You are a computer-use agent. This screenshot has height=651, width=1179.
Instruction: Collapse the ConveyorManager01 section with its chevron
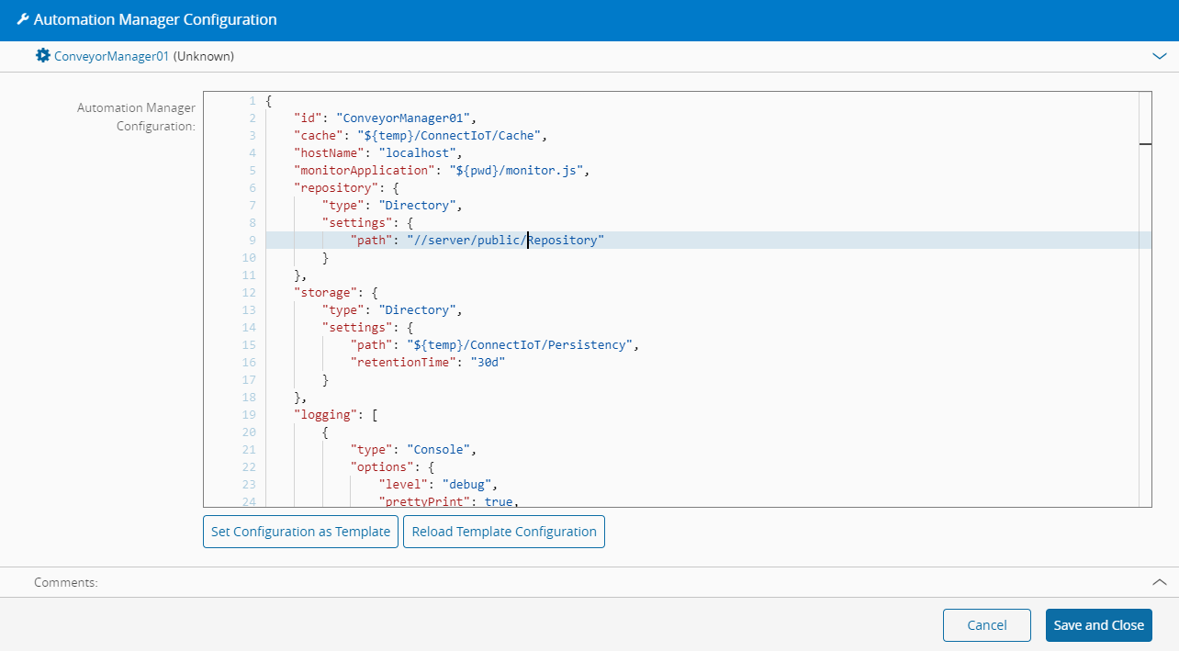(x=1159, y=56)
